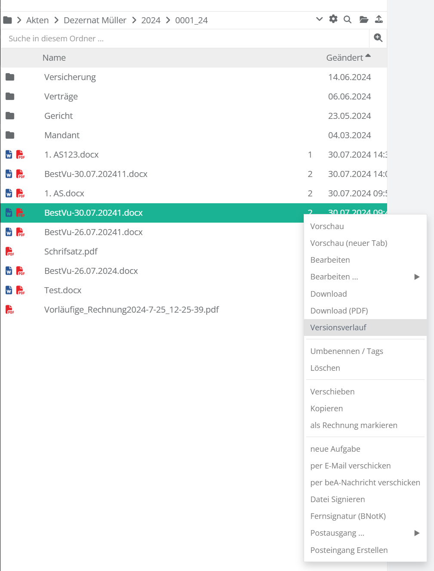Click the settings gear icon in toolbar

(333, 19)
